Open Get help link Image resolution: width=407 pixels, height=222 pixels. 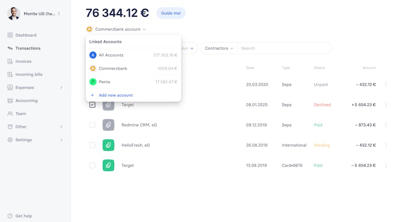coord(24,216)
